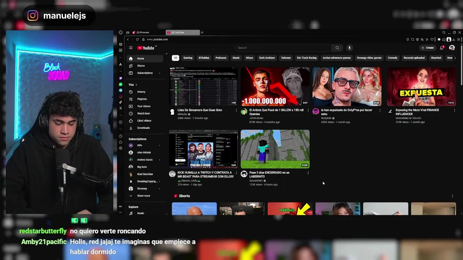Open Telegram in the Opera sidebar

point(120,90)
